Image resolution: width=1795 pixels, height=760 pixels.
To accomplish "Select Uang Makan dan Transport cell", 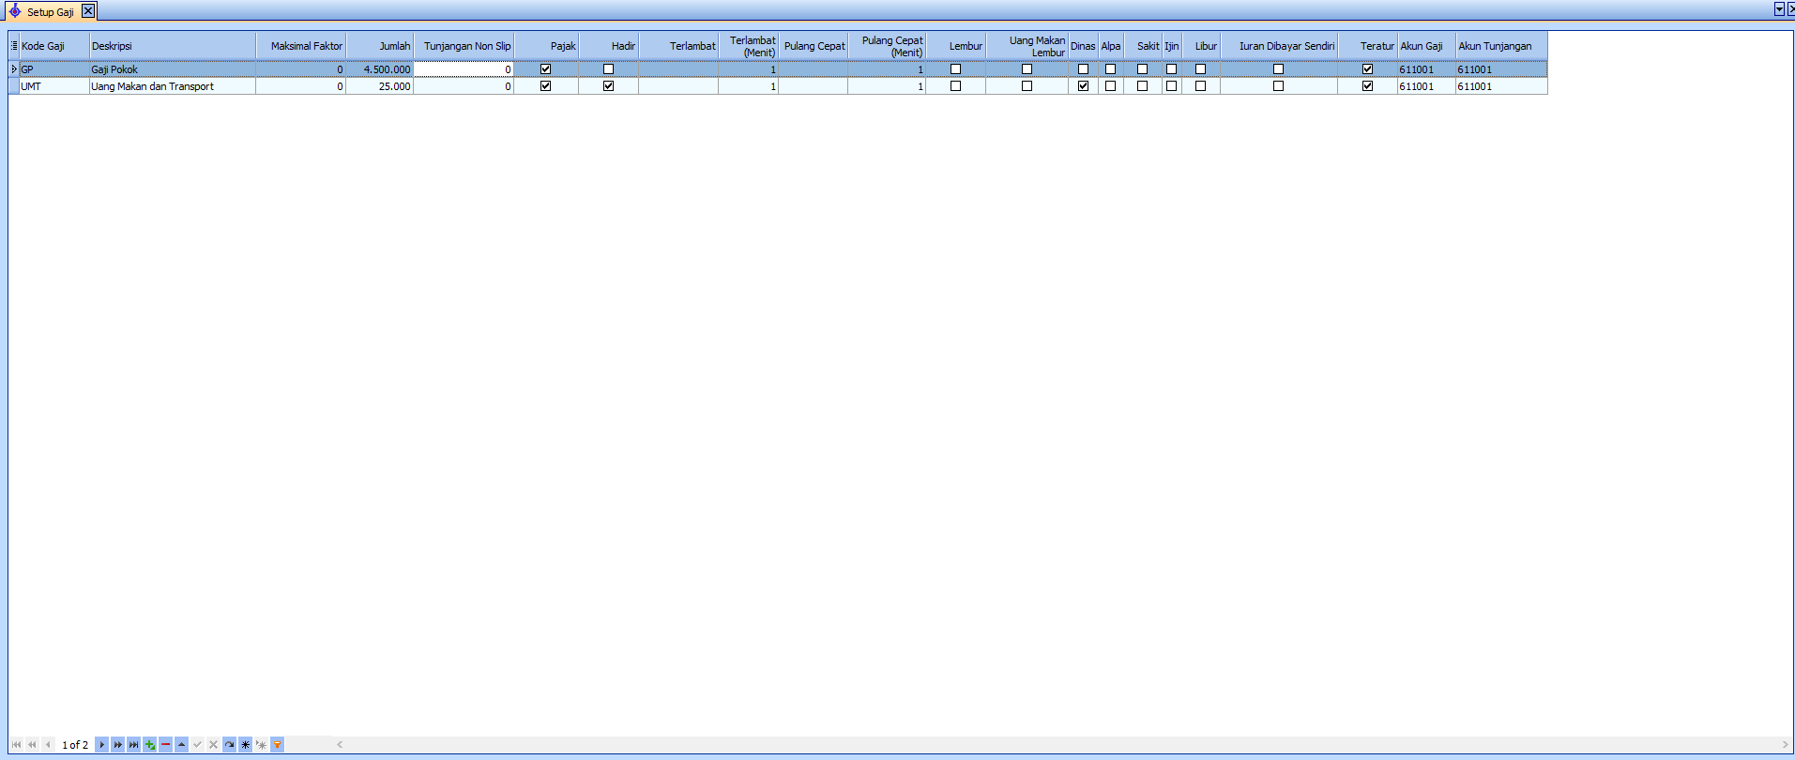I will (x=173, y=86).
